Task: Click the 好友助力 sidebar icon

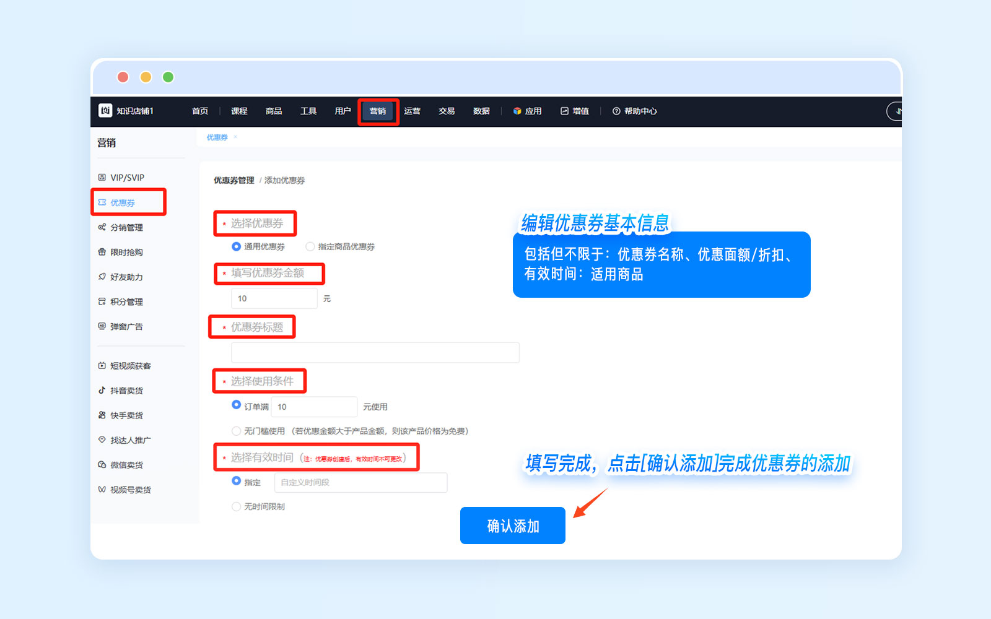Action: pyautogui.click(x=102, y=277)
